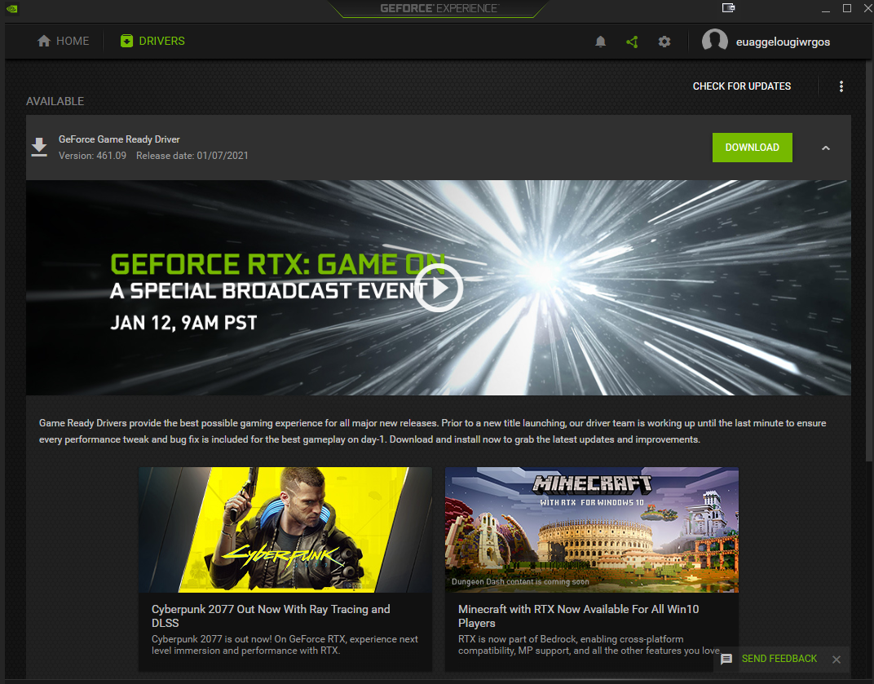Play the GeForce RTX broadcast video
Image resolution: width=874 pixels, height=684 pixels.
tap(439, 288)
